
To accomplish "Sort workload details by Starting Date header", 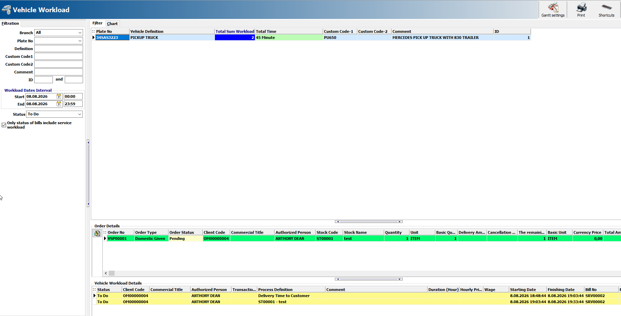I will point(528,290).
